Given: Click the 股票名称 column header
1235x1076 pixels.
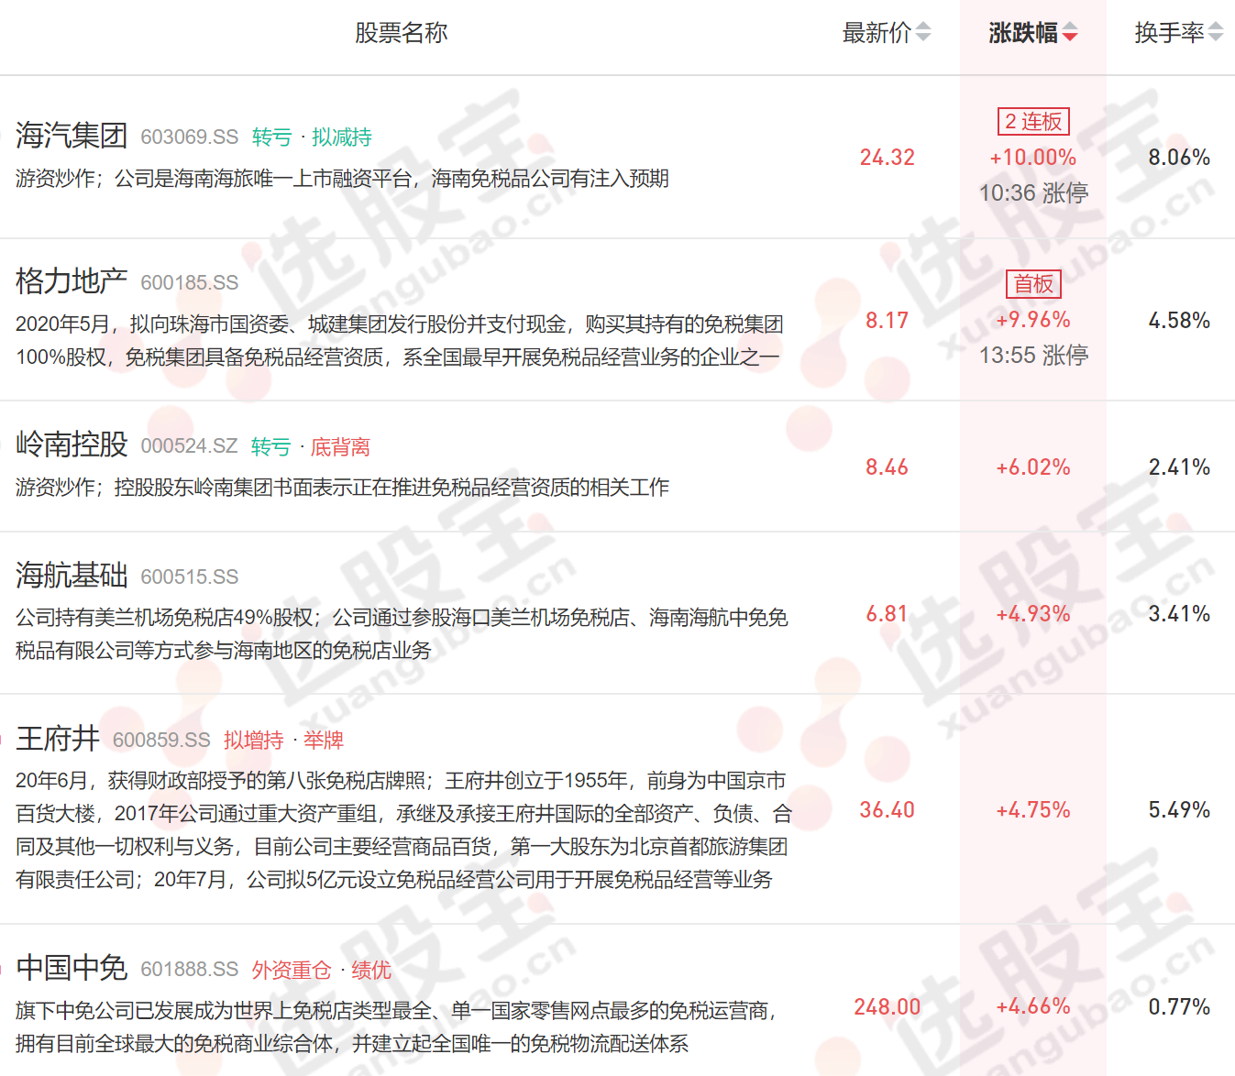Looking at the screenshot, I should tap(401, 33).
